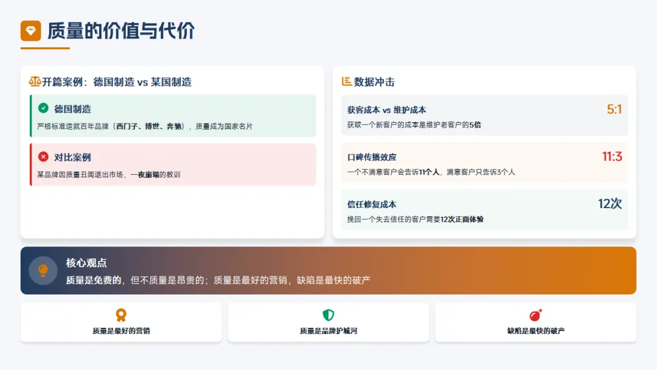The image size is (657, 370).
Task: Click the red 11:3 ratio figure
Action: pyautogui.click(x=612, y=157)
